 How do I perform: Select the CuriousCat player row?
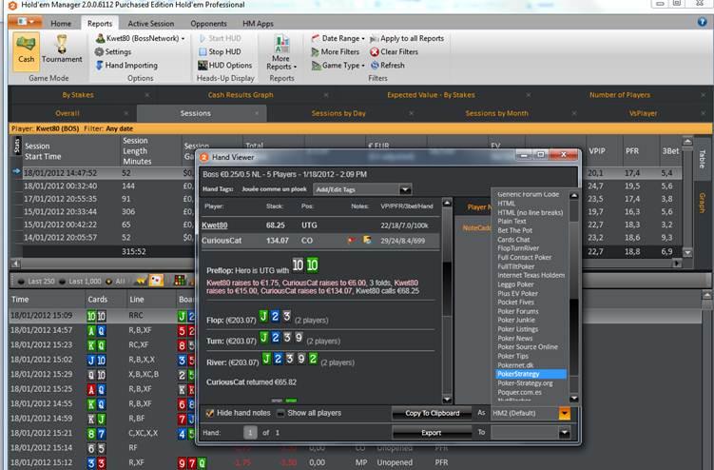click(x=320, y=241)
